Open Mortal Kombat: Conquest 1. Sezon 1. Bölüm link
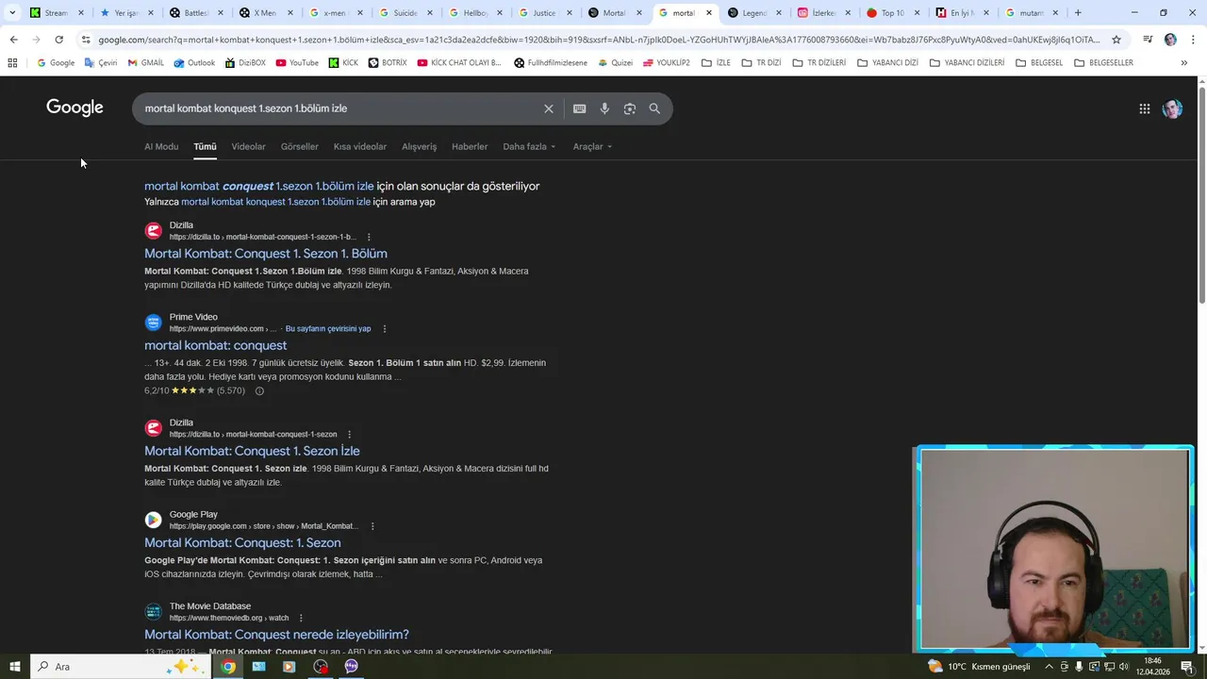This screenshot has width=1207, height=679. pos(266,254)
